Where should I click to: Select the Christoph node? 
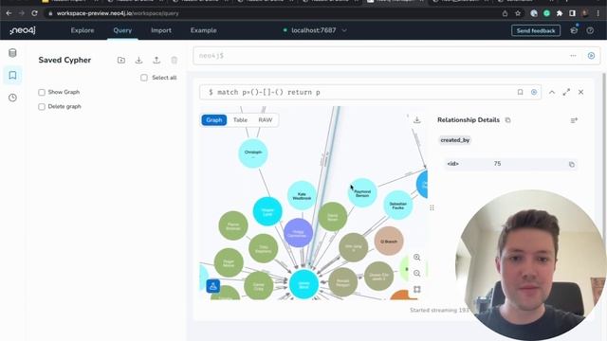[253, 153]
